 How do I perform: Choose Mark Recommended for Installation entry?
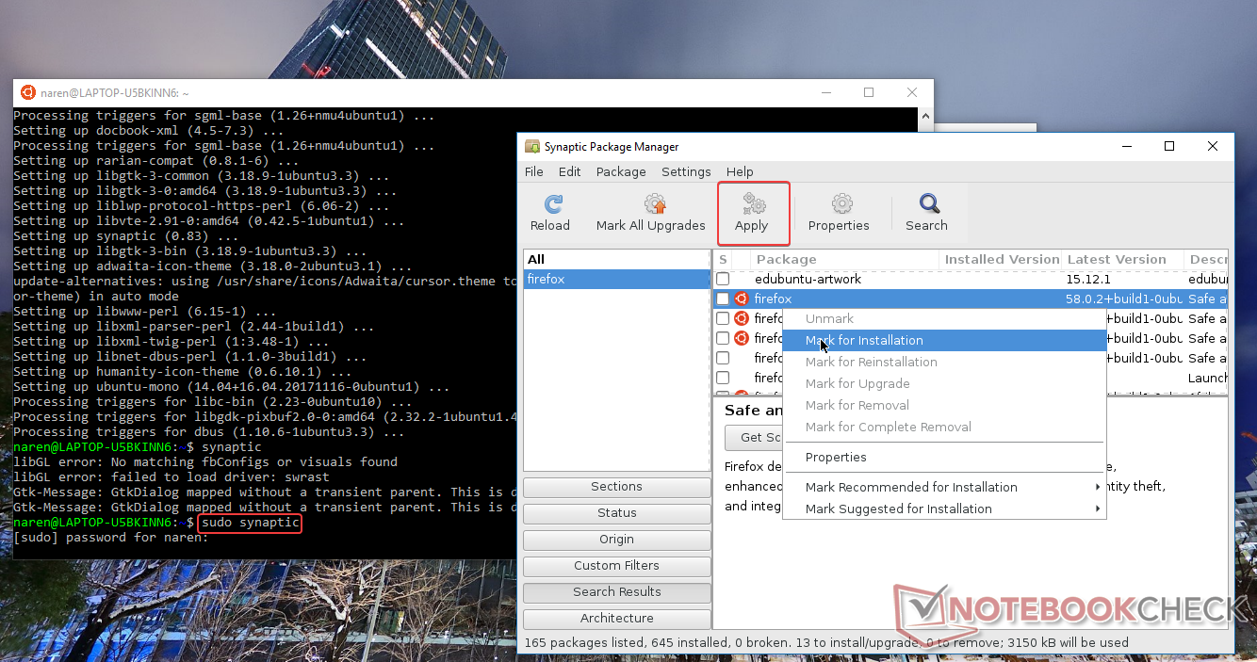pos(944,487)
